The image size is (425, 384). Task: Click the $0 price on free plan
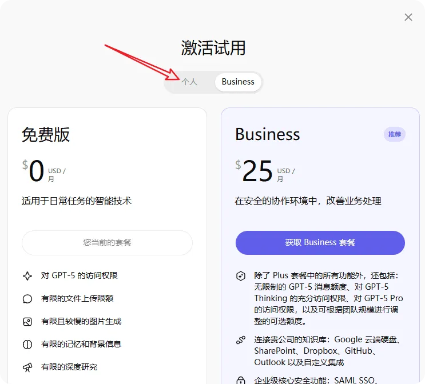pyautogui.click(x=33, y=171)
